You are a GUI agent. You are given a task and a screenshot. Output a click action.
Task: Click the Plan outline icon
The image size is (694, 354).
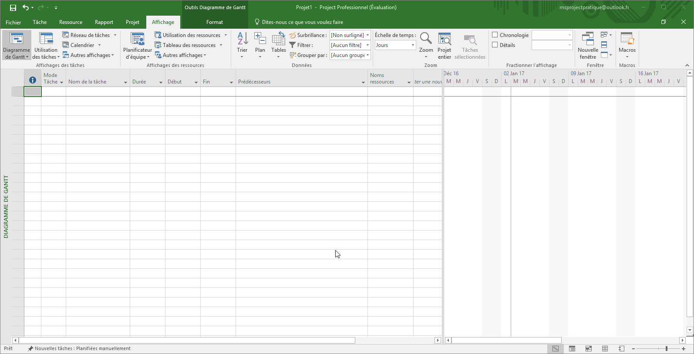coord(260,39)
